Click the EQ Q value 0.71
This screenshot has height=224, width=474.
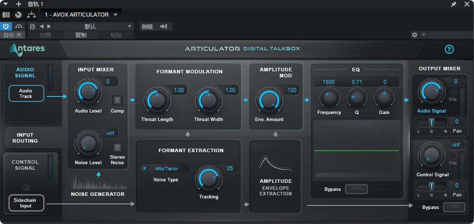point(357,82)
